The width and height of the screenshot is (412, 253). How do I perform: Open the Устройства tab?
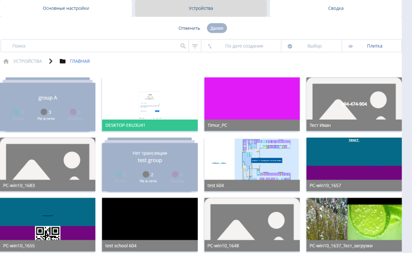pyautogui.click(x=201, y=8)
